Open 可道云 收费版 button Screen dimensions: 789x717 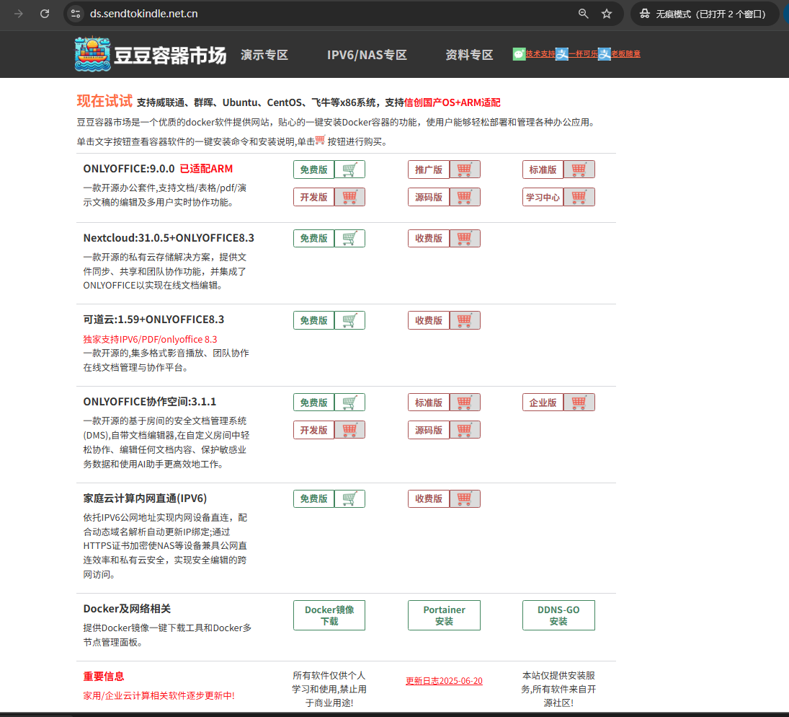(429, 320)
